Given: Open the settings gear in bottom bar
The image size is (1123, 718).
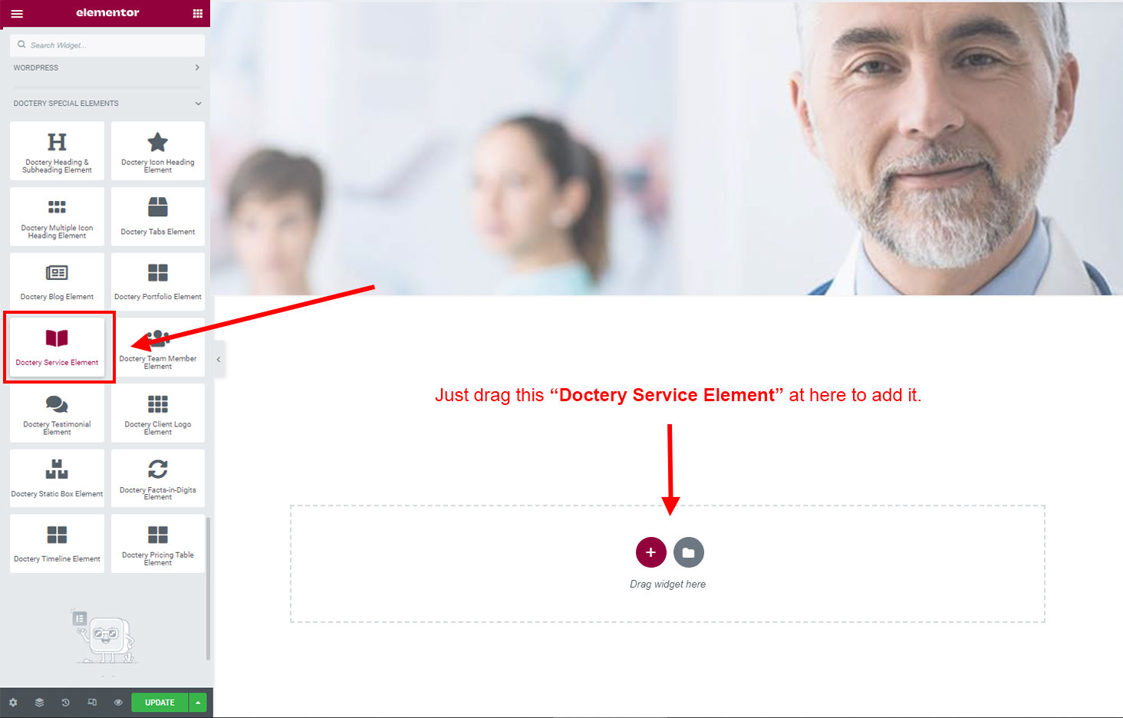Looking at the screenshot, I should [13, 703].
